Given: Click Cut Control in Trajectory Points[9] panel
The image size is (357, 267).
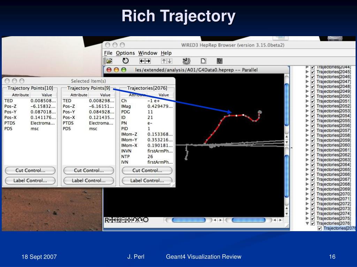Looking at the screenshot, I should (89, 170).
